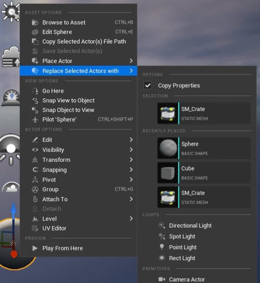This screenshot has width=260, height=283.
Task: Expand the Level submenu arrow
Action: click(x=131, y=219)
